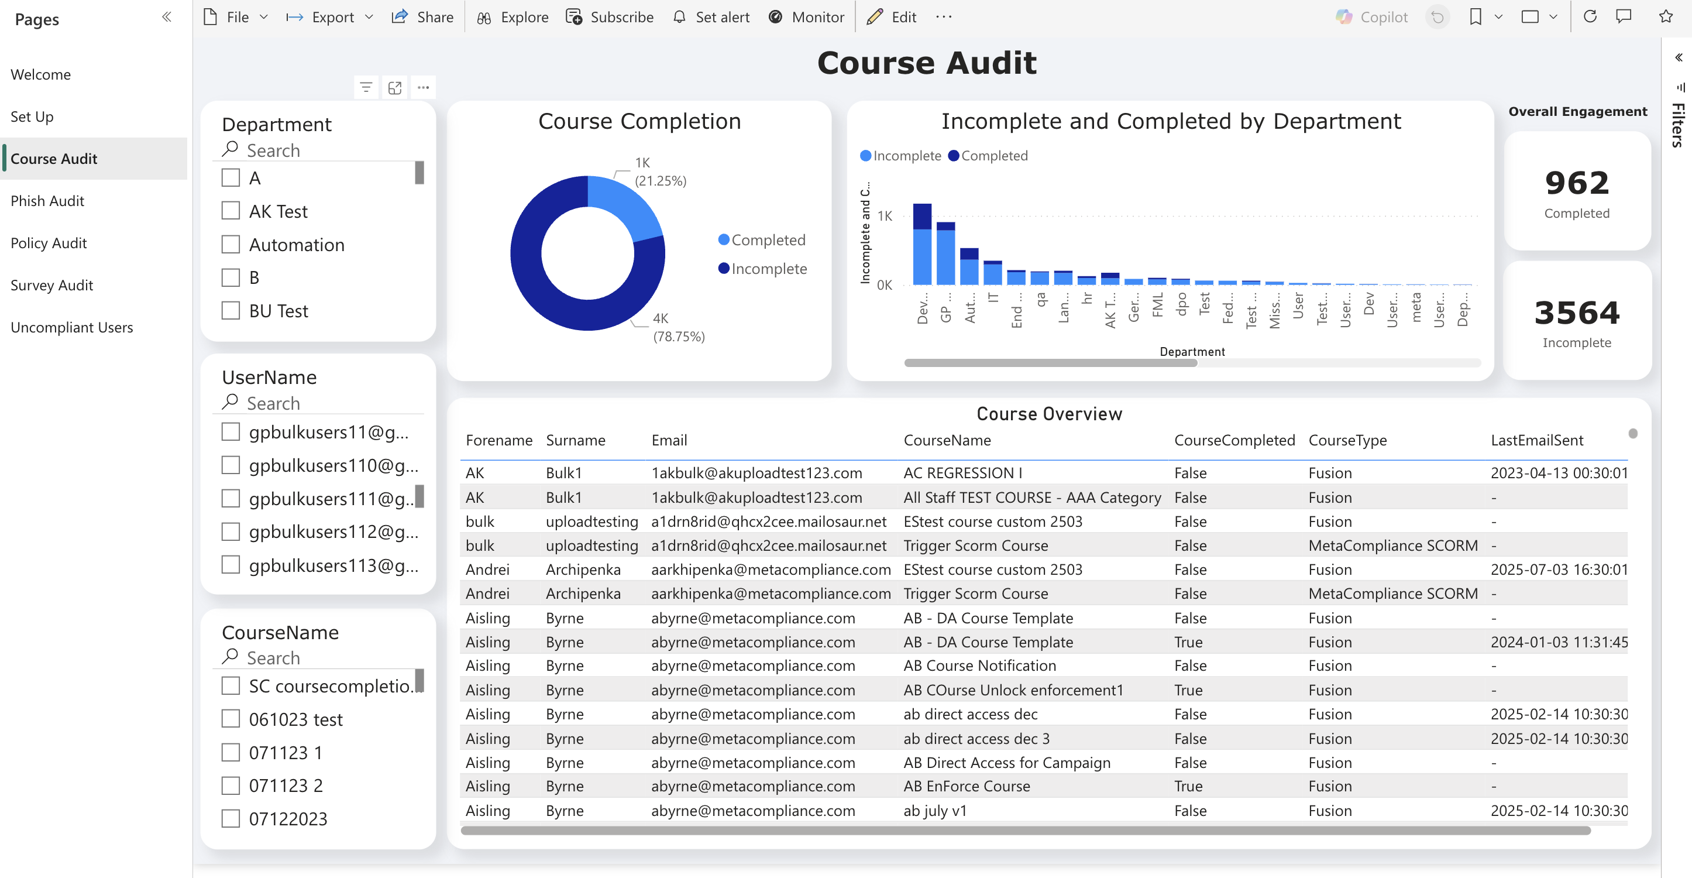Click the Dev... department bar in chart
Image resolution: width=1692 pixels, height=878 pixels.
click(x=922, y=245)
